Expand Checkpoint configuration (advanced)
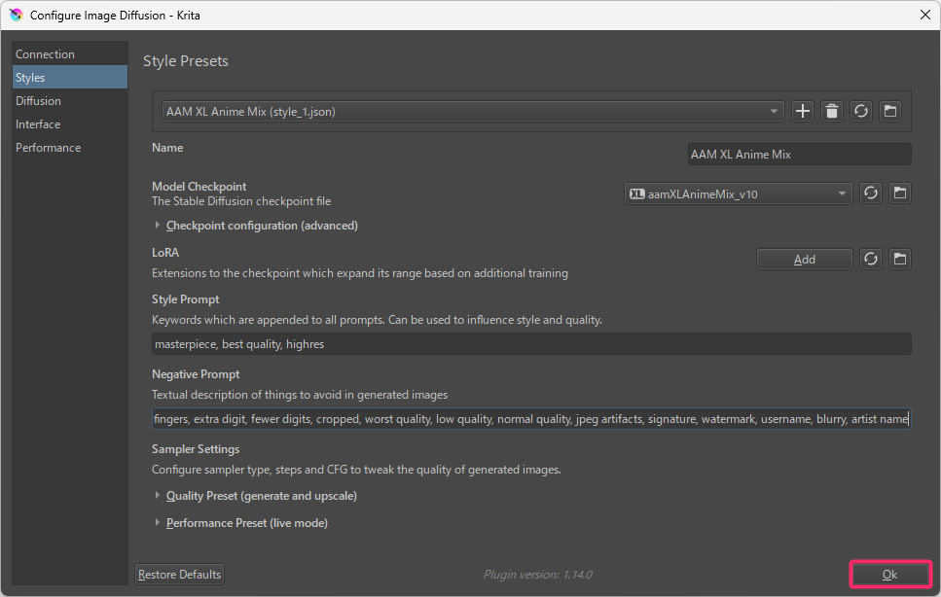Image resolution: width=941 pixels, height=597 pixels. coord(256,226)
